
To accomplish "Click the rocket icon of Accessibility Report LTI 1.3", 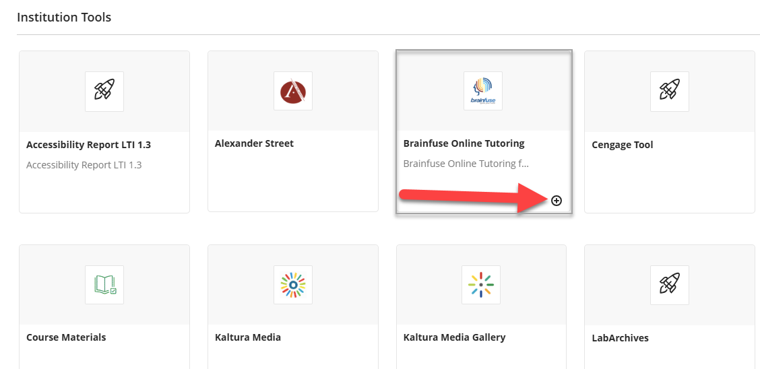I will click(104, 92).
